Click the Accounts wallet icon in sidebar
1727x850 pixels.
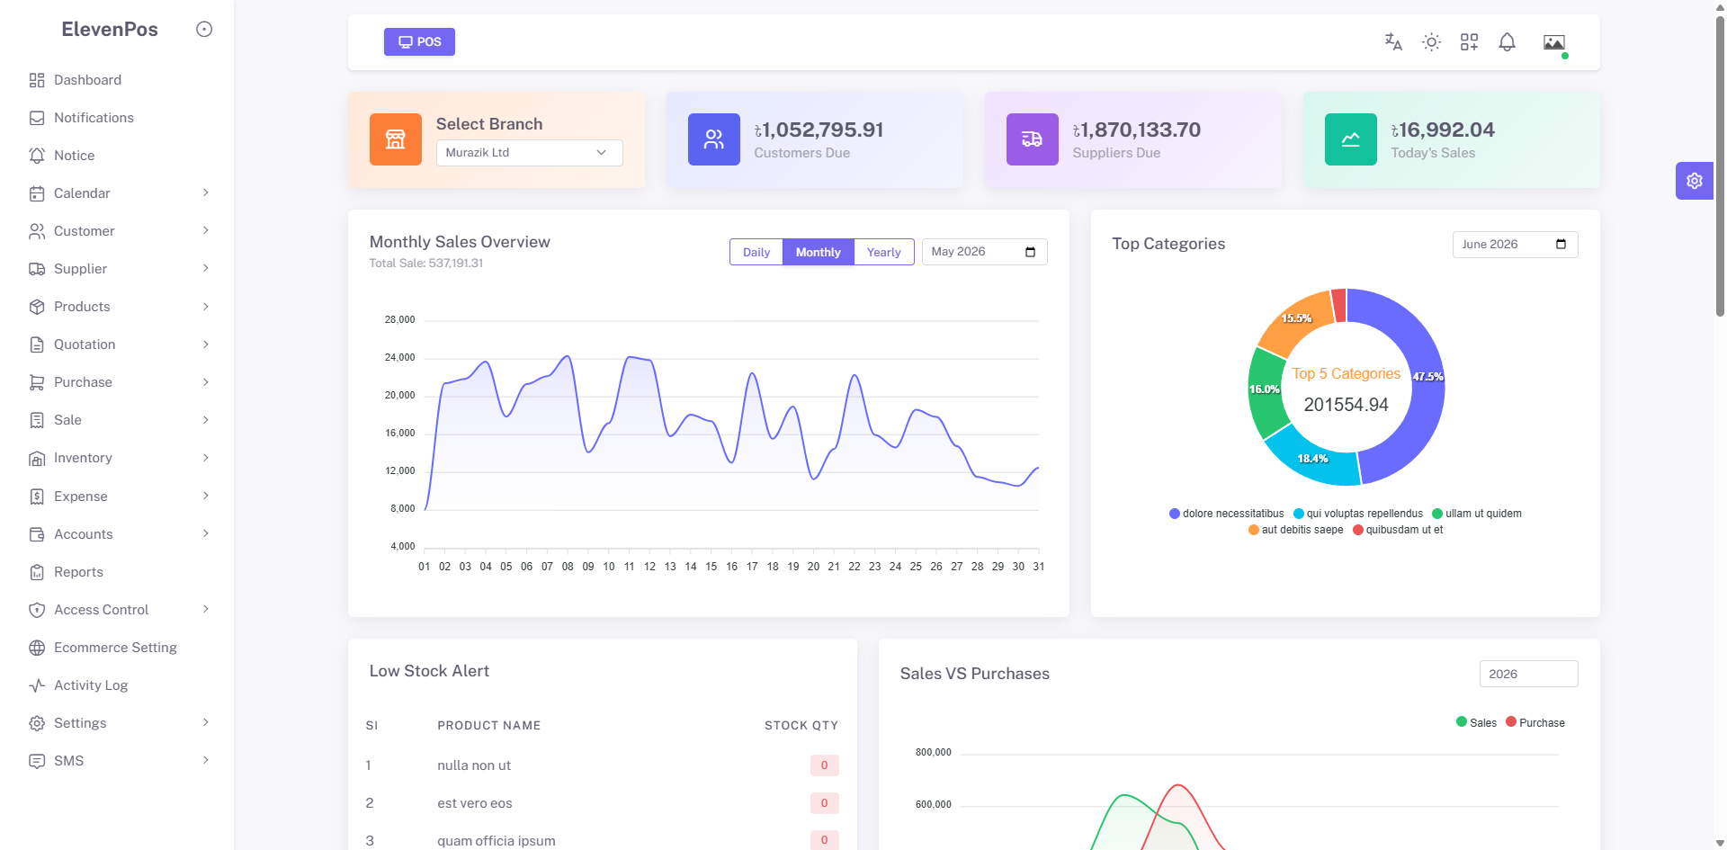click(37, 534)
